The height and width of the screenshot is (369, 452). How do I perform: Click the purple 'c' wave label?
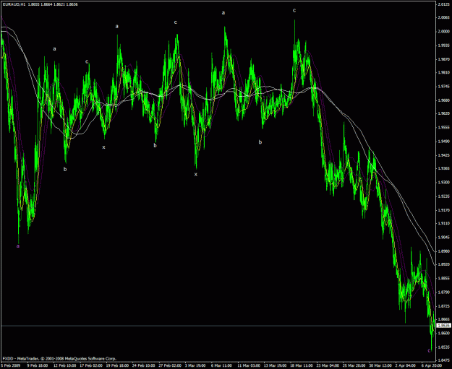pyautogui.click(x=429, y=350)
